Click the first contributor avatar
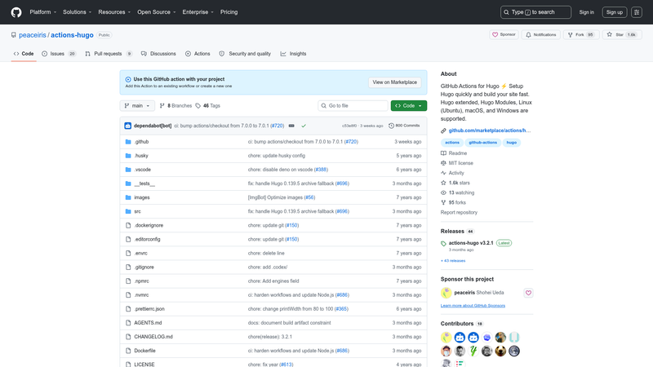 [446, 338]
